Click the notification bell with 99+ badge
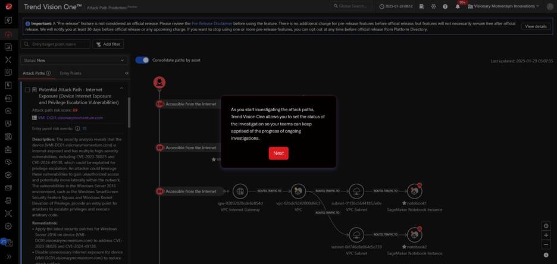The height and width of the screenshot is (264, 557). pos(458,7)
